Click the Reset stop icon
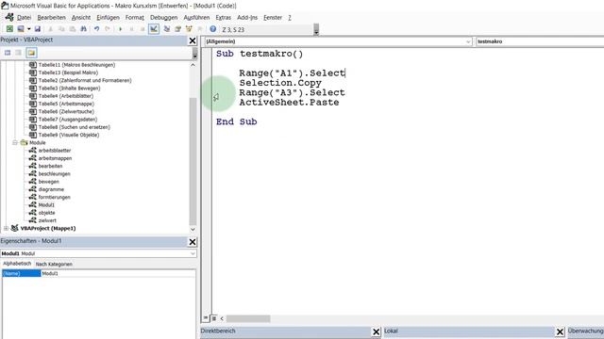Image resolution: width=604 pixels, height=339 pixels. (143, 29)
